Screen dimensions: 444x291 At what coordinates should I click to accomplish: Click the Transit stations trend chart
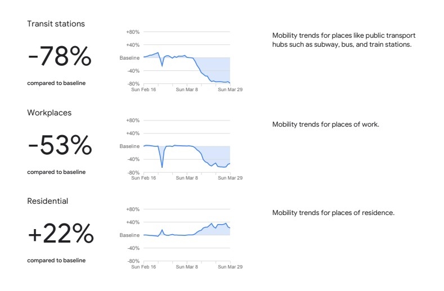(187, 58)
